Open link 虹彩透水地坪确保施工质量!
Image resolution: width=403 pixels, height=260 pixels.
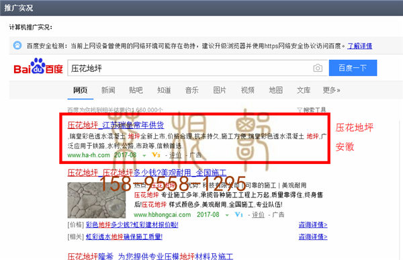pos(124,236)
